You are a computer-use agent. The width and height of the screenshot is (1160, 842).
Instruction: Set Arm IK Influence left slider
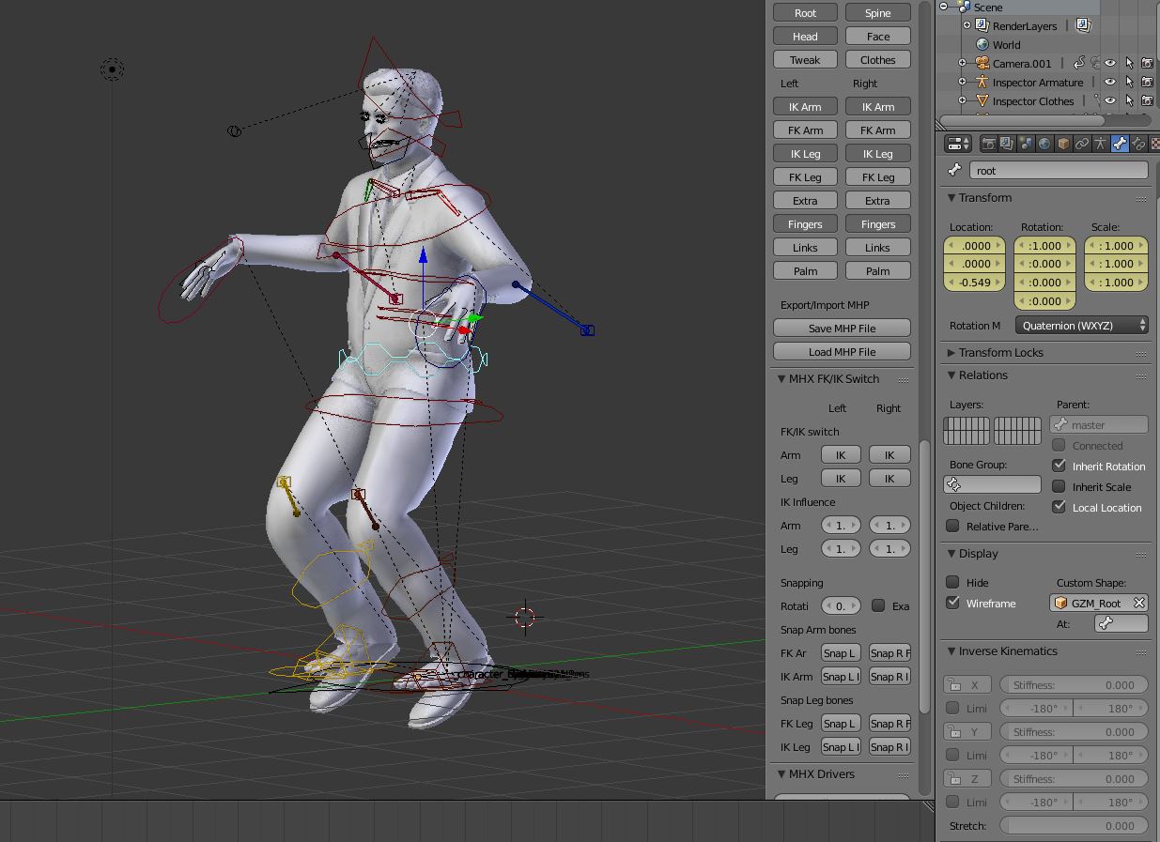point(841,525)
